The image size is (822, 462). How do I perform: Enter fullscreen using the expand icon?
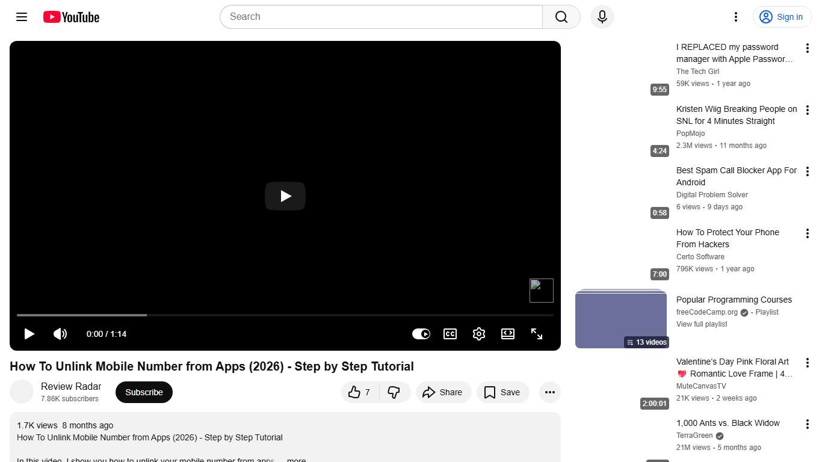[536, 334]
